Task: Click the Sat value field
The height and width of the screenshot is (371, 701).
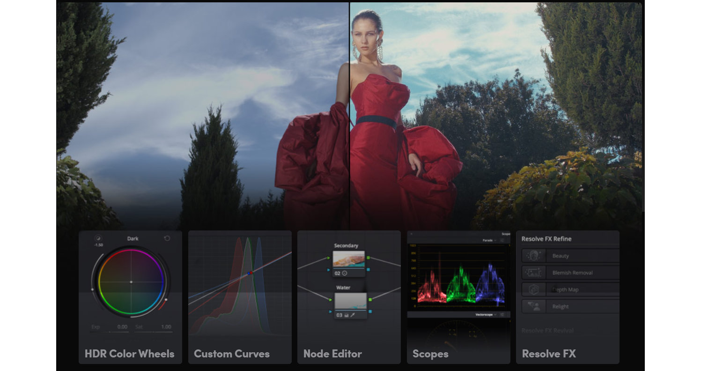Action: (166, 327)
